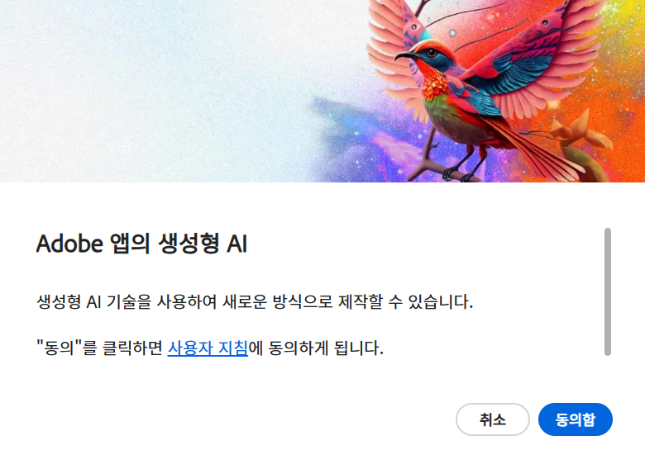Screen dimensions: 645x464
Task: Click the dialog's vertical scrollbar thumb
Action: point(608,291)
